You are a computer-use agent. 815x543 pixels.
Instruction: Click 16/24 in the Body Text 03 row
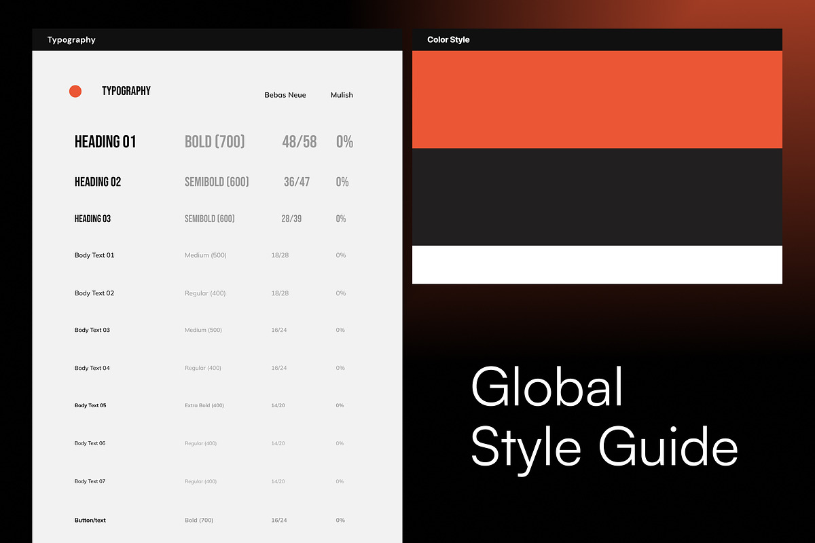click(x=279, y=330)
